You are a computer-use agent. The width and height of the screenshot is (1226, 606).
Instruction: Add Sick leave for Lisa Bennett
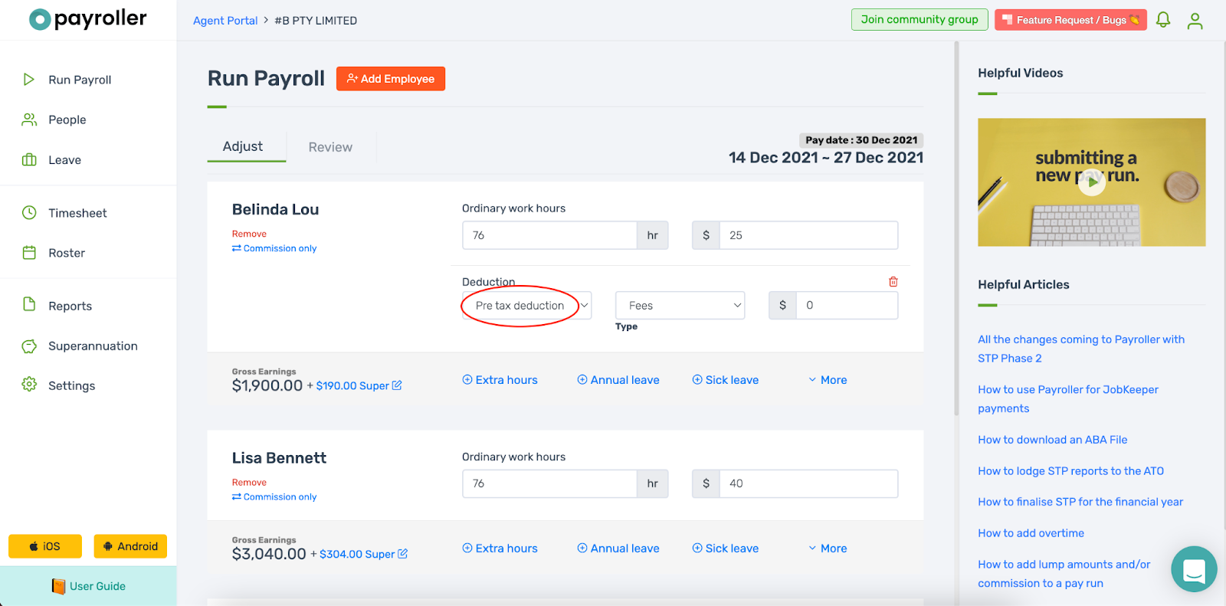726,549
